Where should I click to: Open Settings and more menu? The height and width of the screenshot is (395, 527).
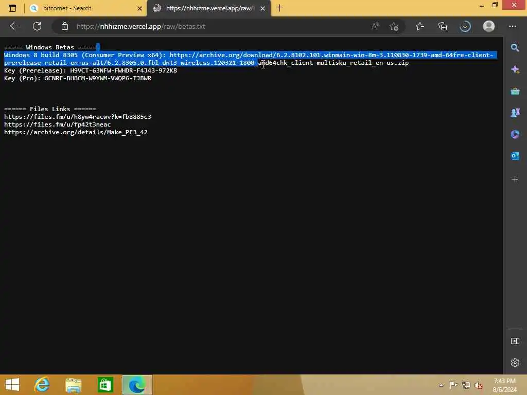click(512, 26)
